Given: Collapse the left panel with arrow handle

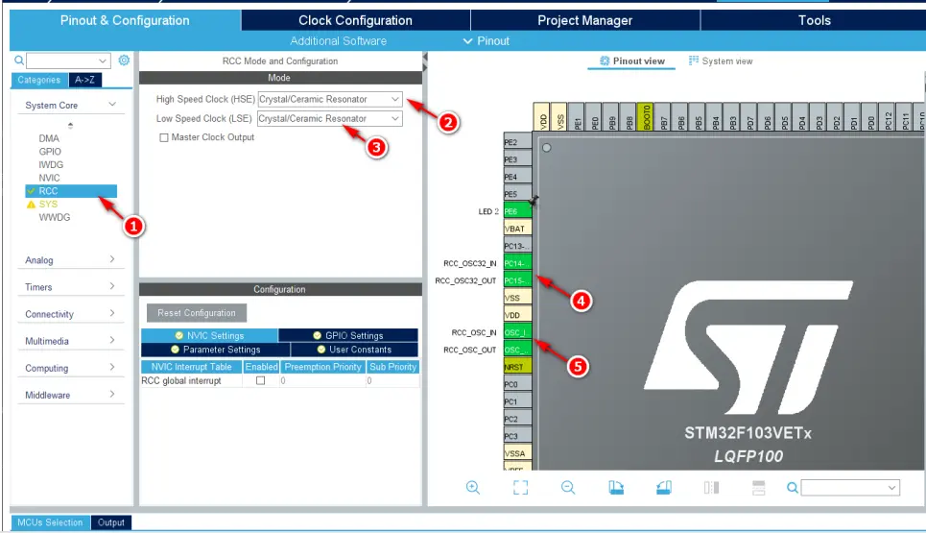Looking at the screenshot, I should pos(424,58).
